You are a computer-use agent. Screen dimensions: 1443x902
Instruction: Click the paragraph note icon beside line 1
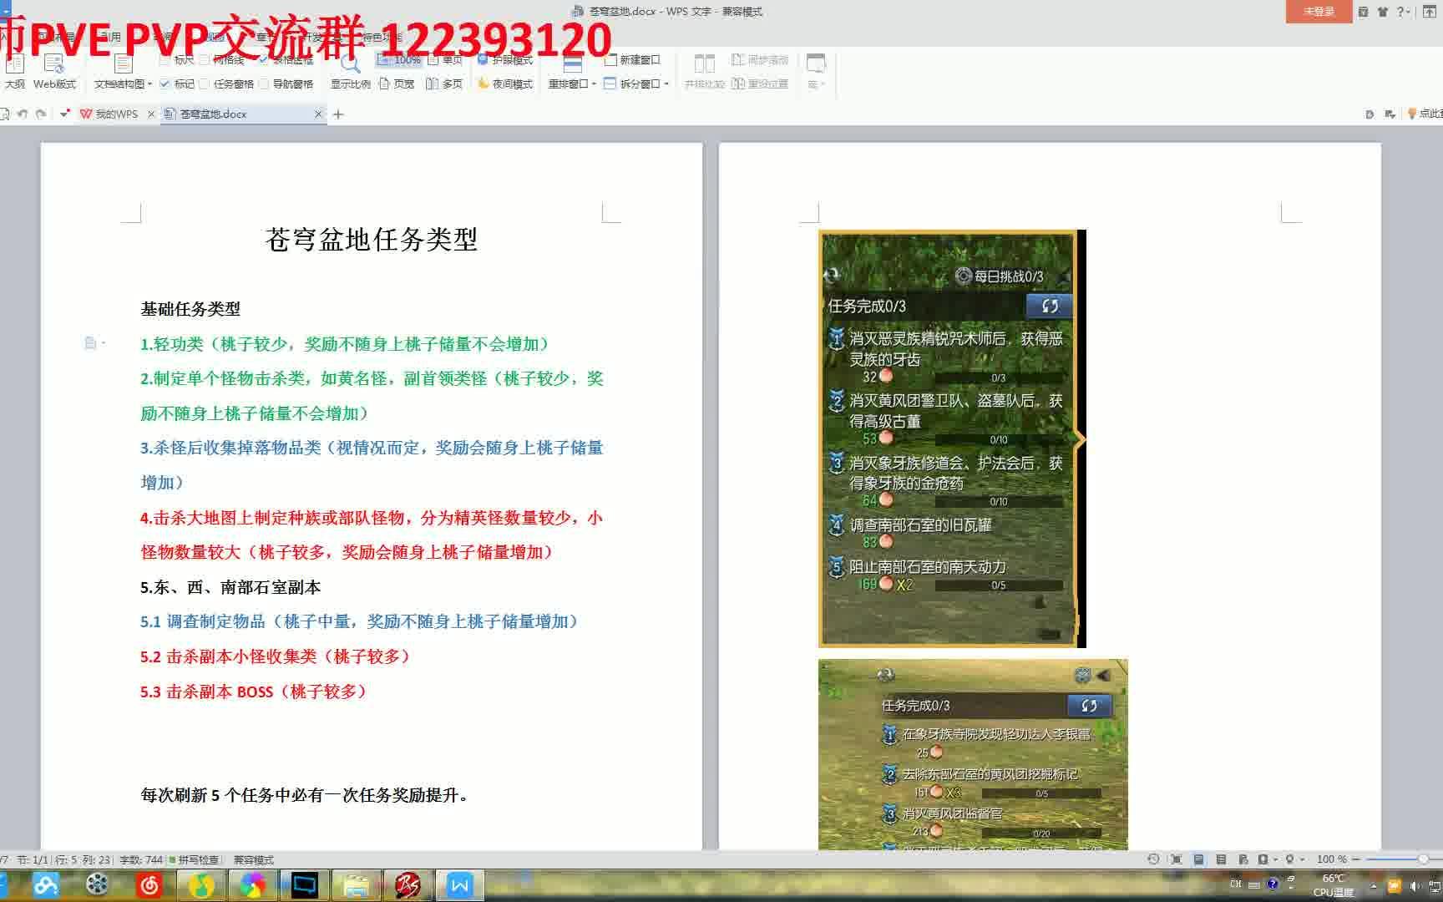pyautogui.click(x=90, y=343)
